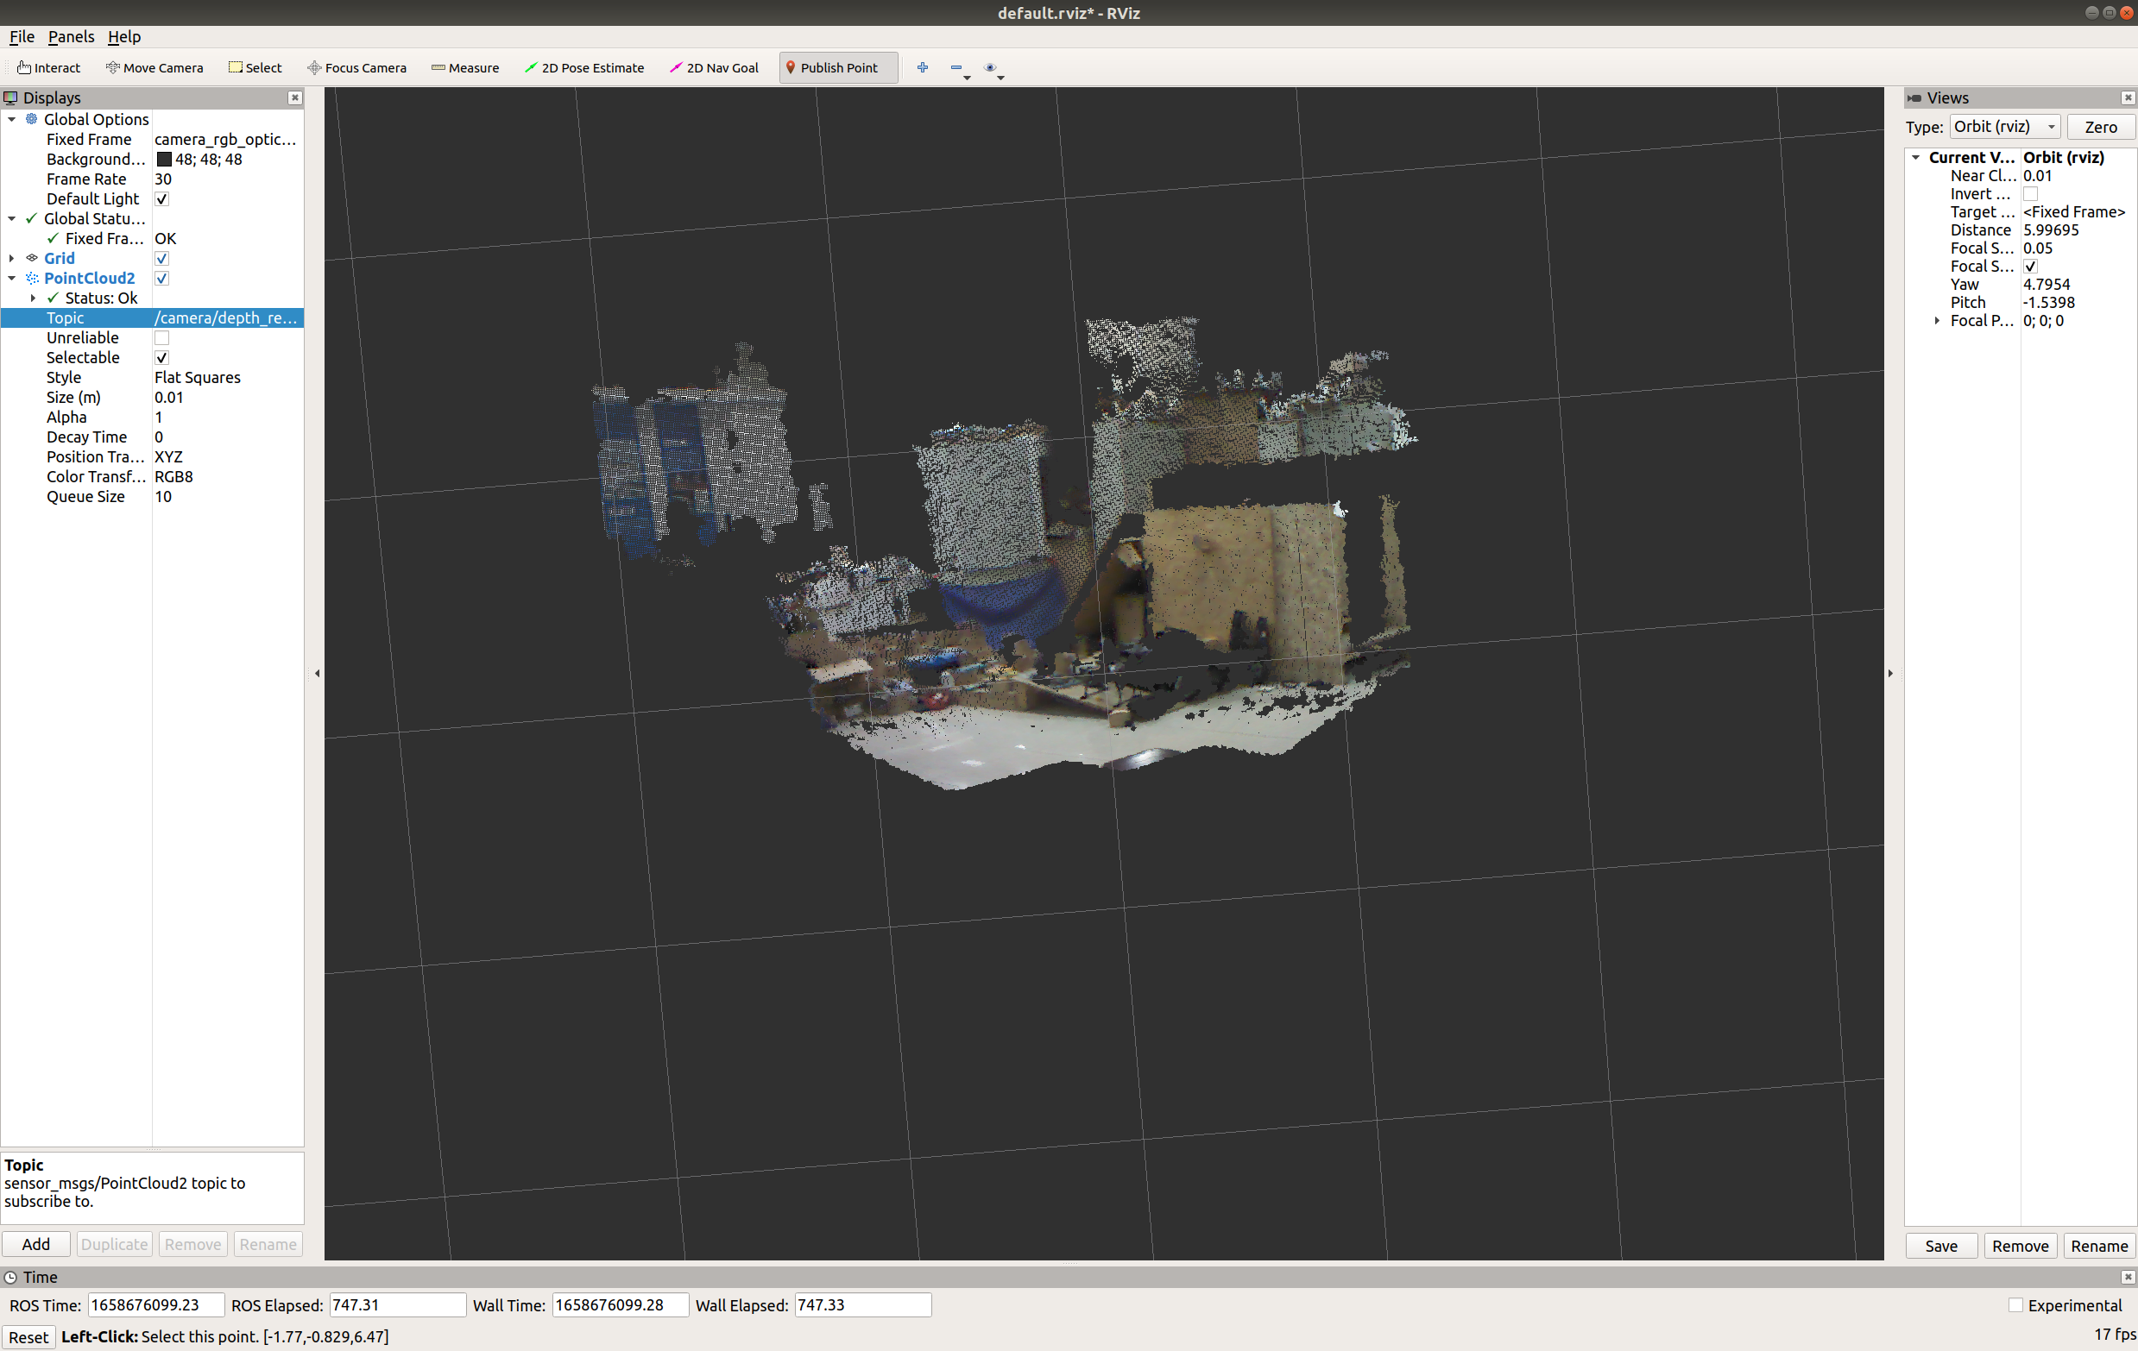The height and width of the screenshot is (1351, 2138).
Task: Open the view Type dropdown
Action: point(2004,127)
